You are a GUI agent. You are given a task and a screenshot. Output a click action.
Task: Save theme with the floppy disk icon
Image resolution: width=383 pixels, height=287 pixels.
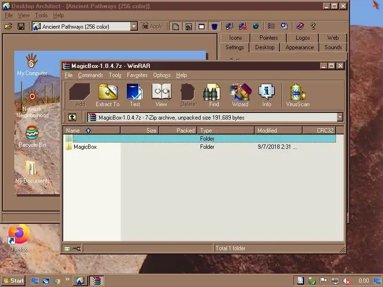(x=21, y=26)
